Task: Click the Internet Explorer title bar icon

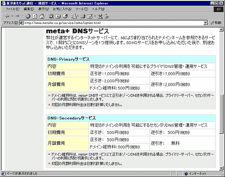Action: coord(3,3)
